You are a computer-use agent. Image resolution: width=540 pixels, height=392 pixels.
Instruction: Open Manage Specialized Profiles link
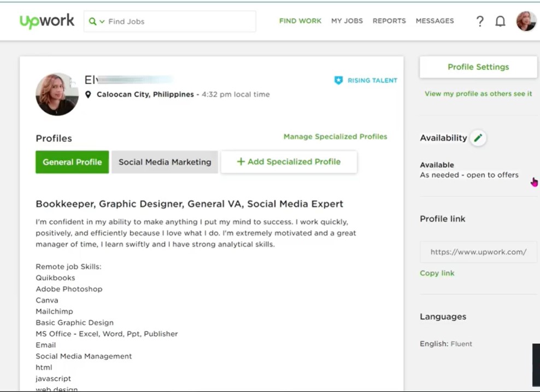coord(335,136)
